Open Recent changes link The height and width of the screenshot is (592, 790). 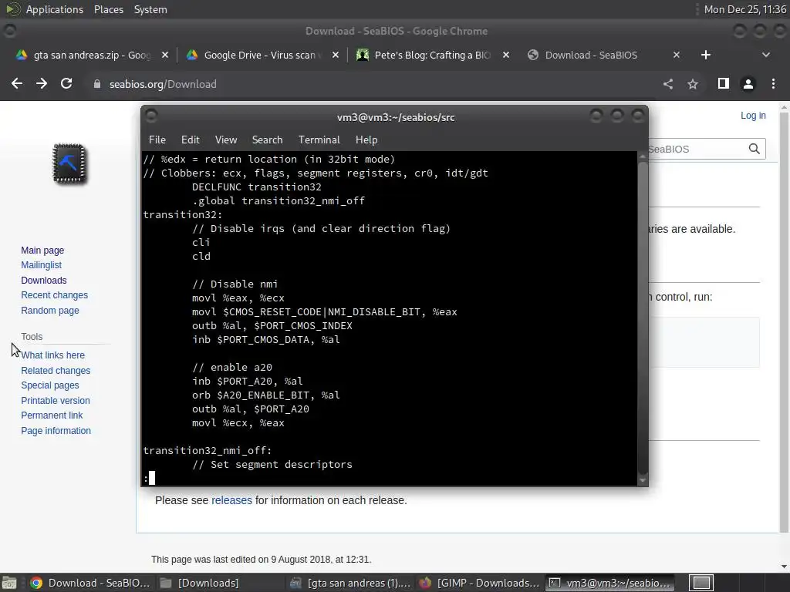click(x=55, y=295)
